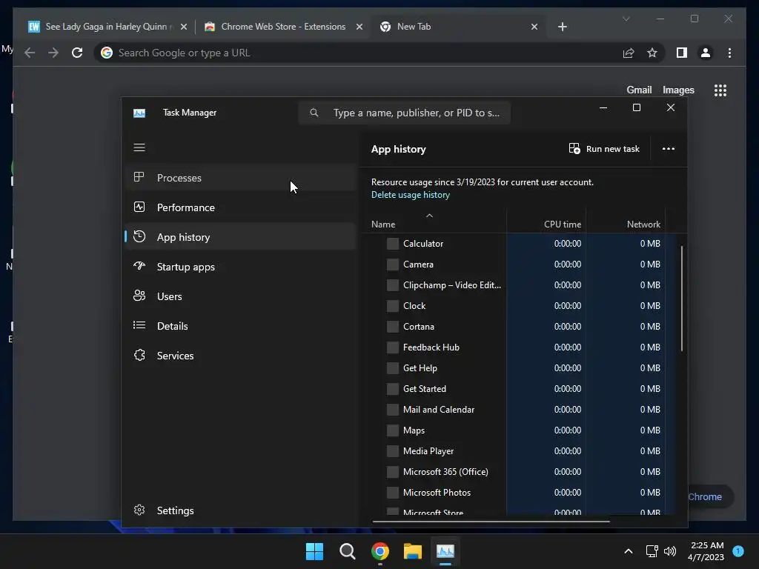Open the Google apps grid icon

coord(720,90)
